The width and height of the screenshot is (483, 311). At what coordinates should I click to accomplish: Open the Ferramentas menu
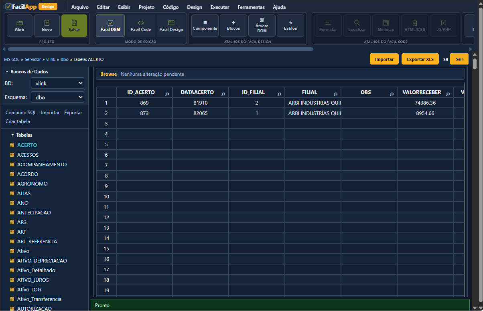pos(251,7)
